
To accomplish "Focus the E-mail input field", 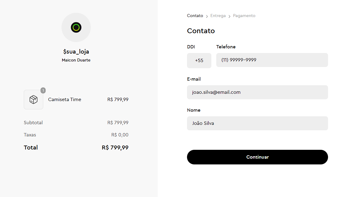I will tap(257, 92).
